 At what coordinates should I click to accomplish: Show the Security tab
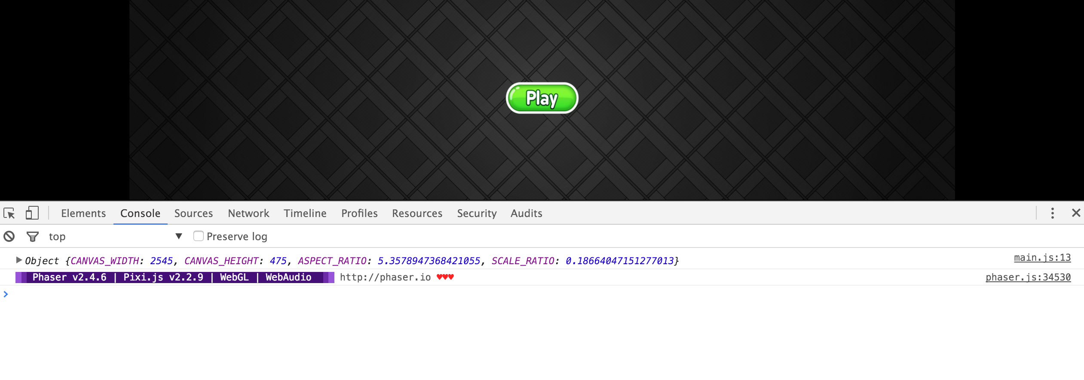[x=477, y=213]
